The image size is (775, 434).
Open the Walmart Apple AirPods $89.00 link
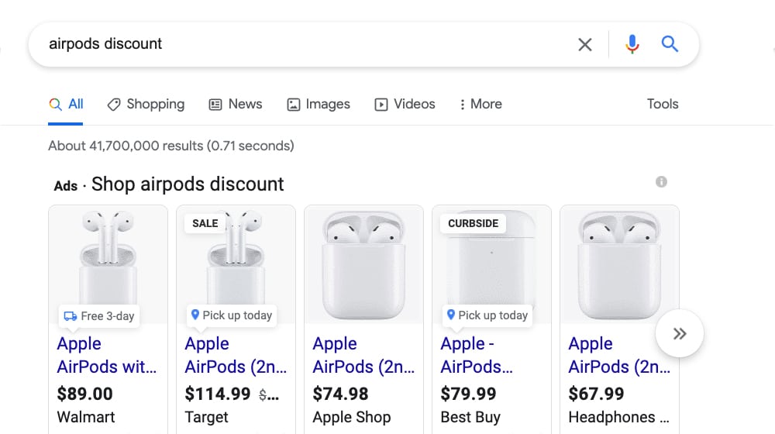click(x=107, y=356)
